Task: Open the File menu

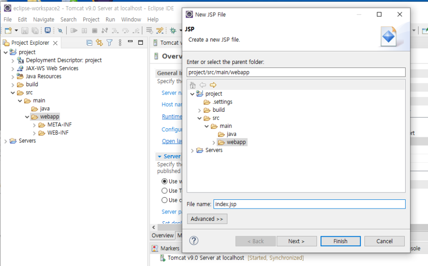Action: point(8,19)
